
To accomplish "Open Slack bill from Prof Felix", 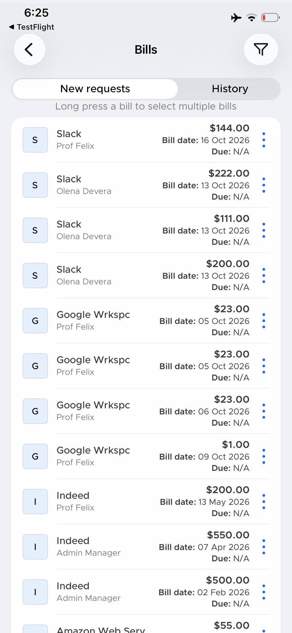I will coord(146,140).
